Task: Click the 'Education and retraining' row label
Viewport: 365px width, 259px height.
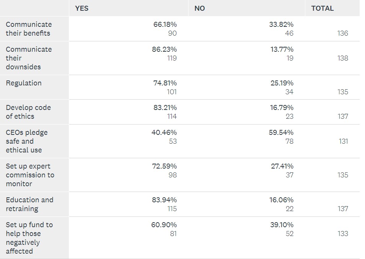Action: point(29,204)
